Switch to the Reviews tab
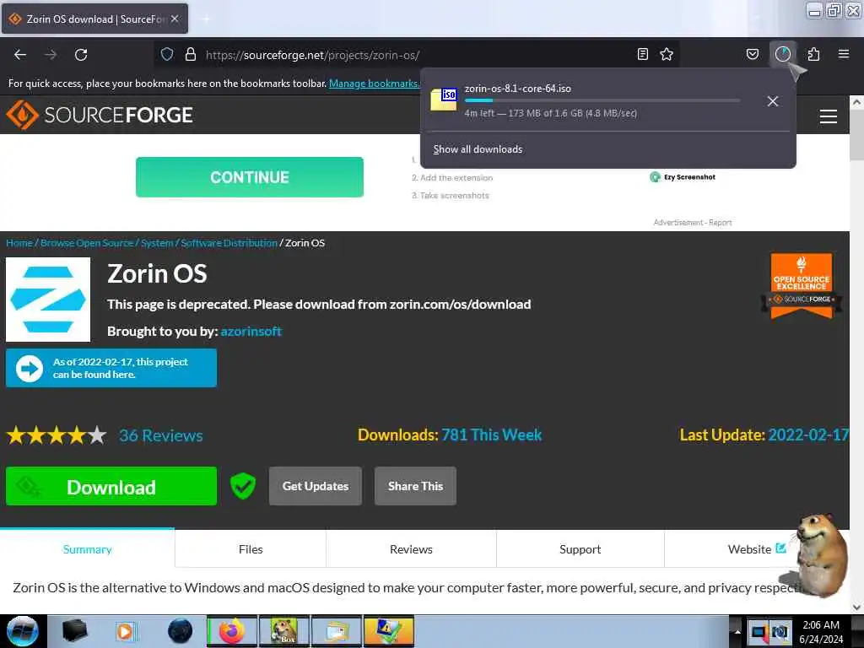The image size is (864, 648). [x=411, y=549]
